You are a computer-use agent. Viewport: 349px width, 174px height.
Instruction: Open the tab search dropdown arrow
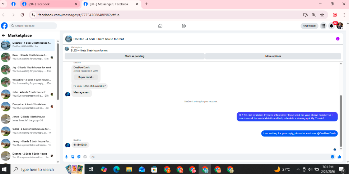click(x=3, y=4)
